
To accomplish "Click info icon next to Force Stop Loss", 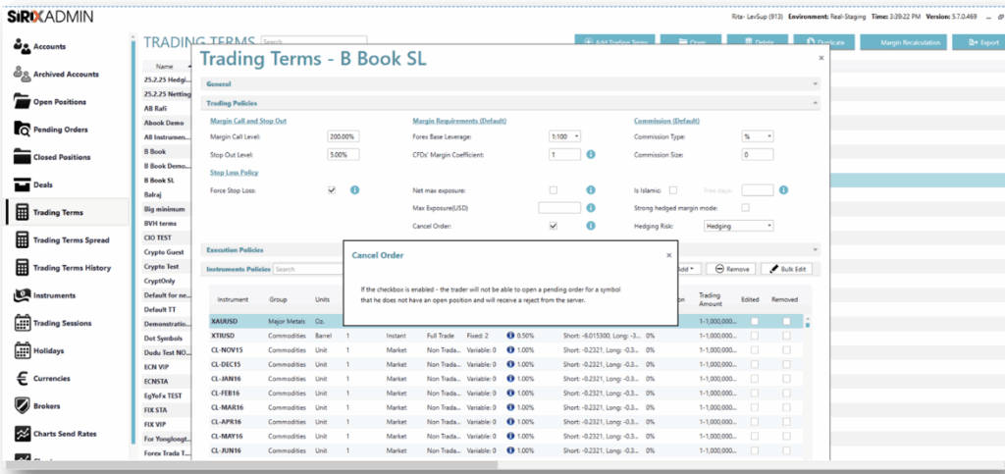I will [x=354, y=190].
